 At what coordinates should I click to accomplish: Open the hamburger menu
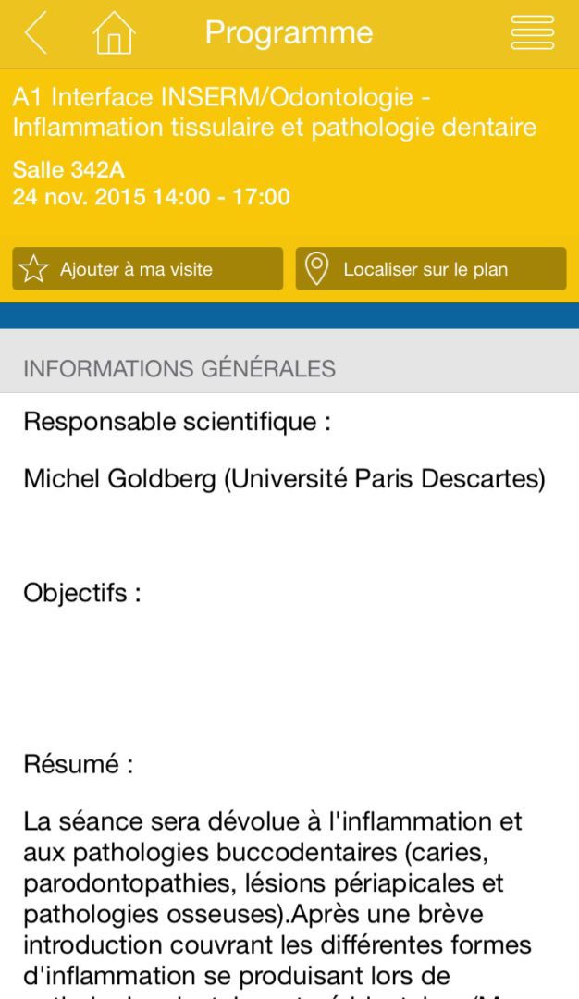tap(532, 33)
